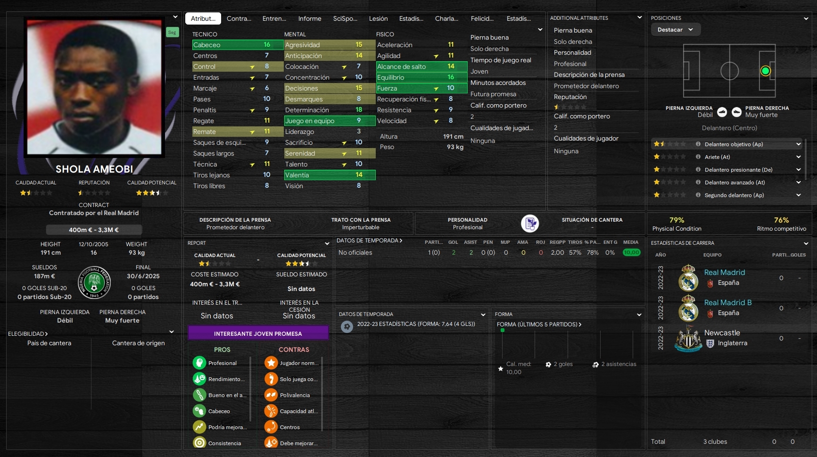Click the Real Madrid club crest
This screenshot has height=457, width=817.
[688, 277]
